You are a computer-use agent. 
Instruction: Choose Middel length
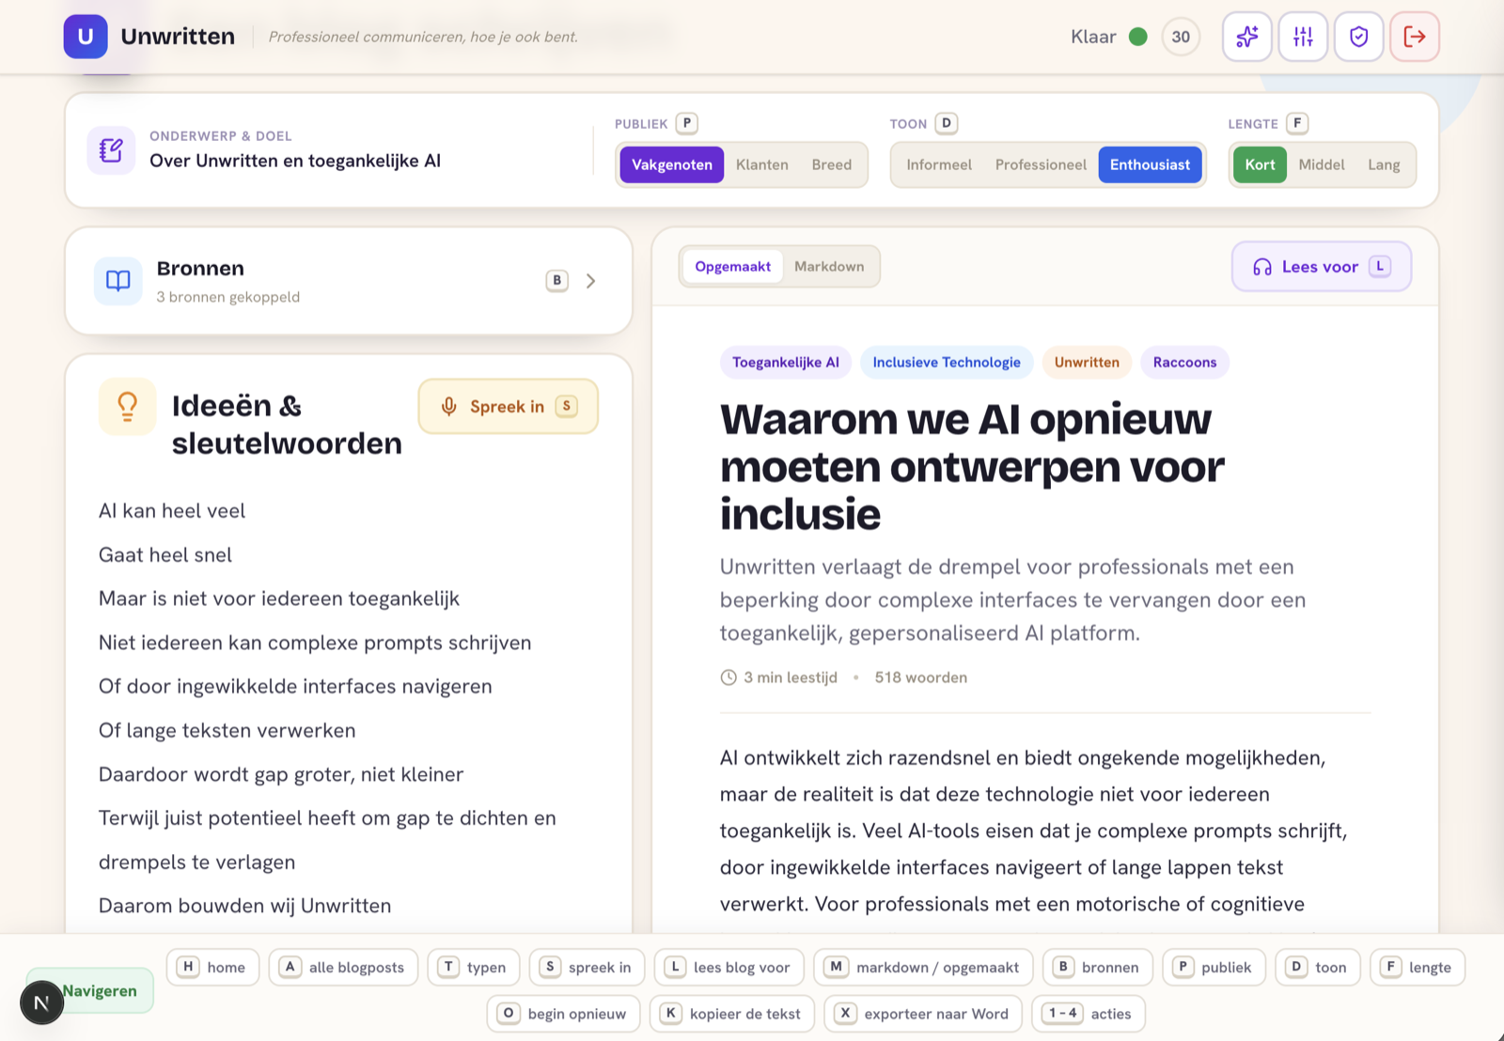point(1322,164)
